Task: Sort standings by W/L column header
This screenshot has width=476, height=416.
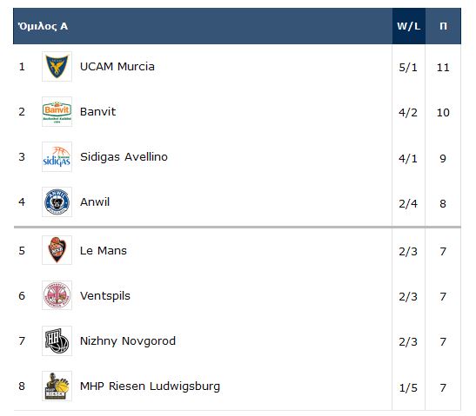Action: point(409,26)
